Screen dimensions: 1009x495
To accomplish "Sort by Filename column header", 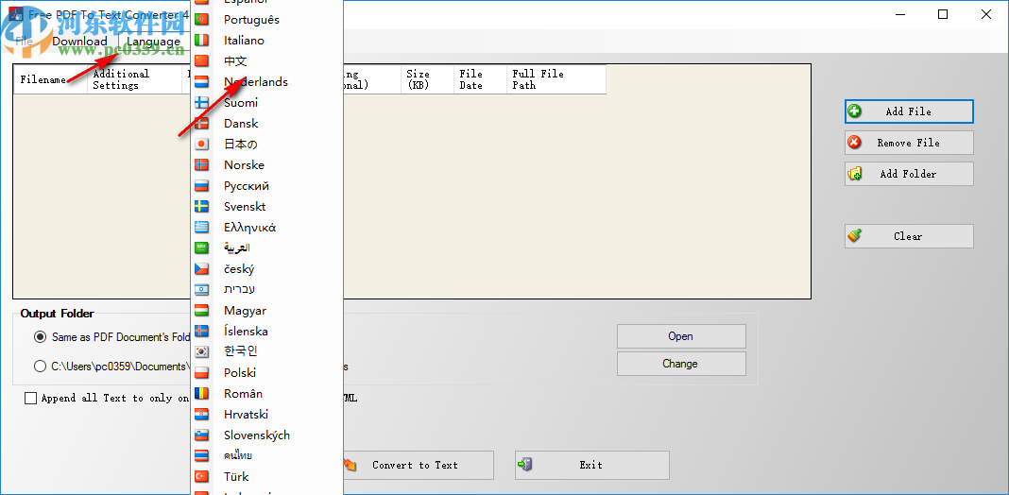I will point(50,79).
